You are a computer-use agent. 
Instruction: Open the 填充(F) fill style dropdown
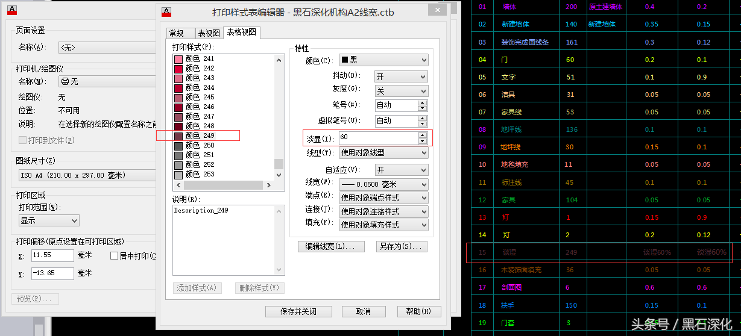coord(383,225)
